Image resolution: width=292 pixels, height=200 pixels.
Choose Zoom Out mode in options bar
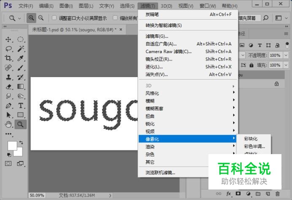(41, 18)
